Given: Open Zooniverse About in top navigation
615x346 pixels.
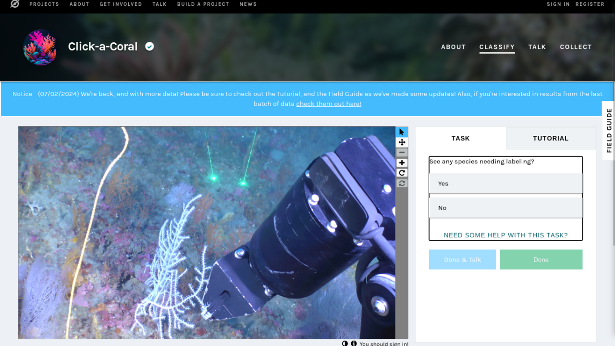Looking at the screenshot, I should [x=79, y=4].
